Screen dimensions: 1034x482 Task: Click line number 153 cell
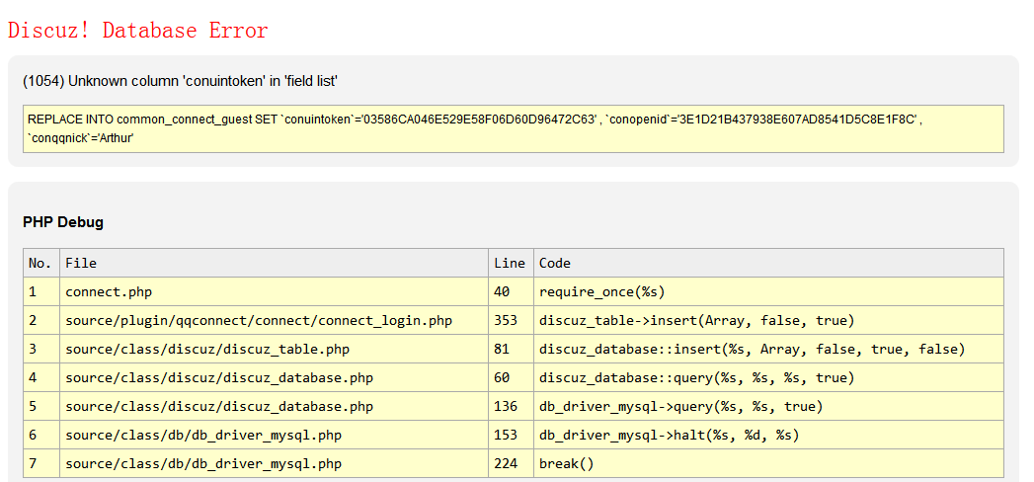point(511,436)
